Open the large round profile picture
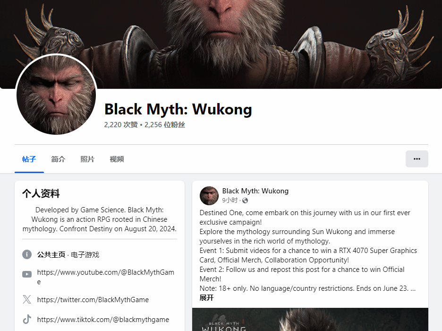Viewport: 442px width, 331px height. point(56,95)
